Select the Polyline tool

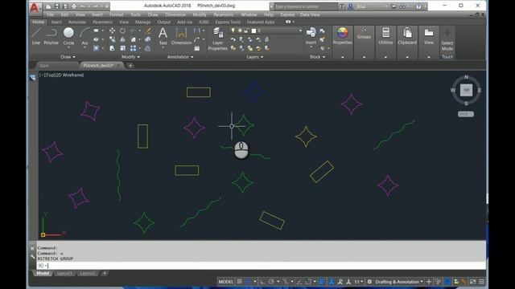[x=51, y=36]
